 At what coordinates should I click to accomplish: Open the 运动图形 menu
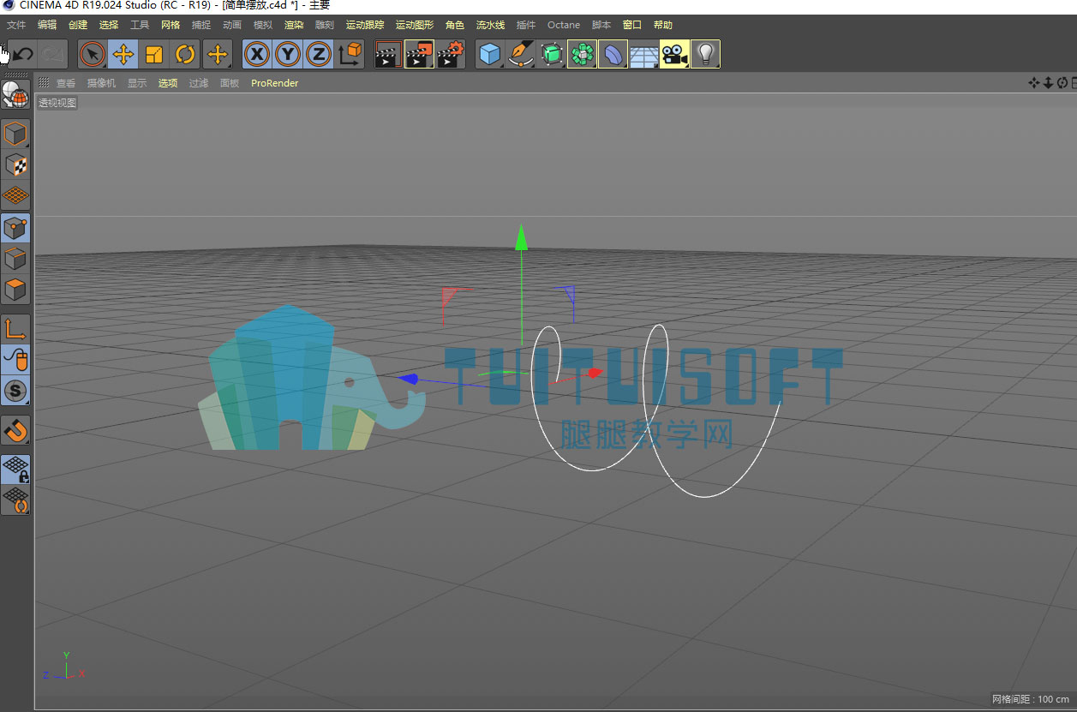tap(415, 25)
